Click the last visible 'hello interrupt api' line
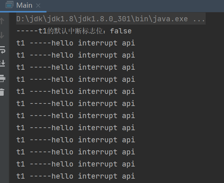 75,176
